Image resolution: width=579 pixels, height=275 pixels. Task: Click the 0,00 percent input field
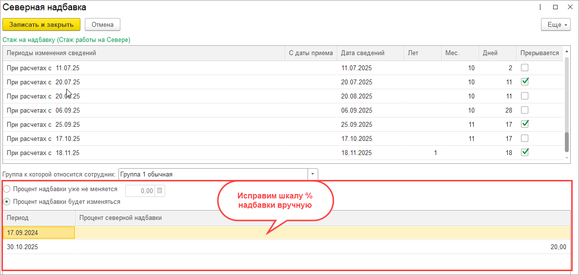141,191
